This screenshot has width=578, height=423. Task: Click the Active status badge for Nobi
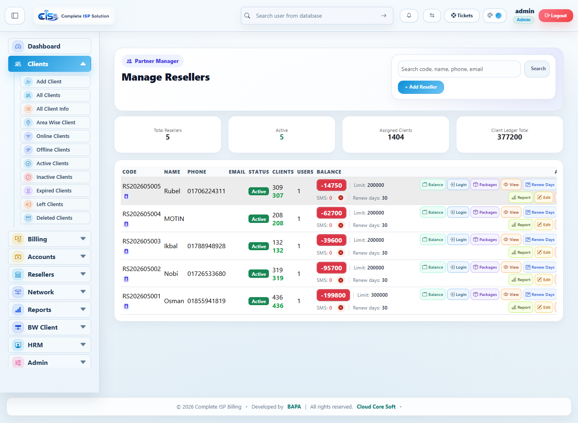tap(259, 274)
